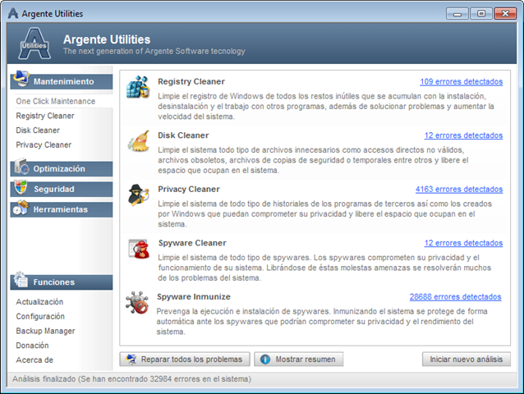Open Privacy Cleaner from the sidebar
524x394 pixels.
coord(44,145)
